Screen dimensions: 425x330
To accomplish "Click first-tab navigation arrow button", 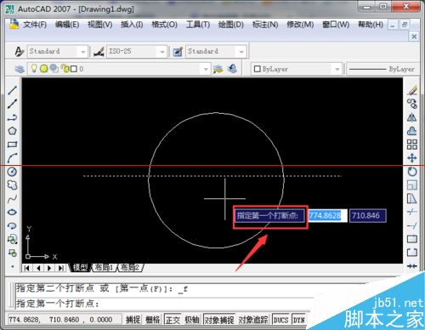I will [x=26, y=268].
